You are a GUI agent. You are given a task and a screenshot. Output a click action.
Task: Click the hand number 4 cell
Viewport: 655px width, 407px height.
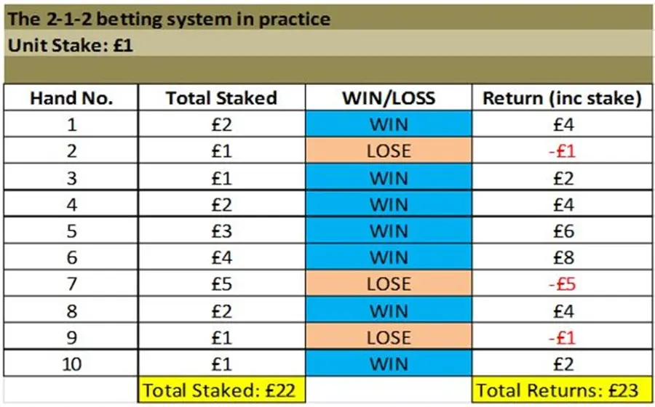[x=71, y=204]
